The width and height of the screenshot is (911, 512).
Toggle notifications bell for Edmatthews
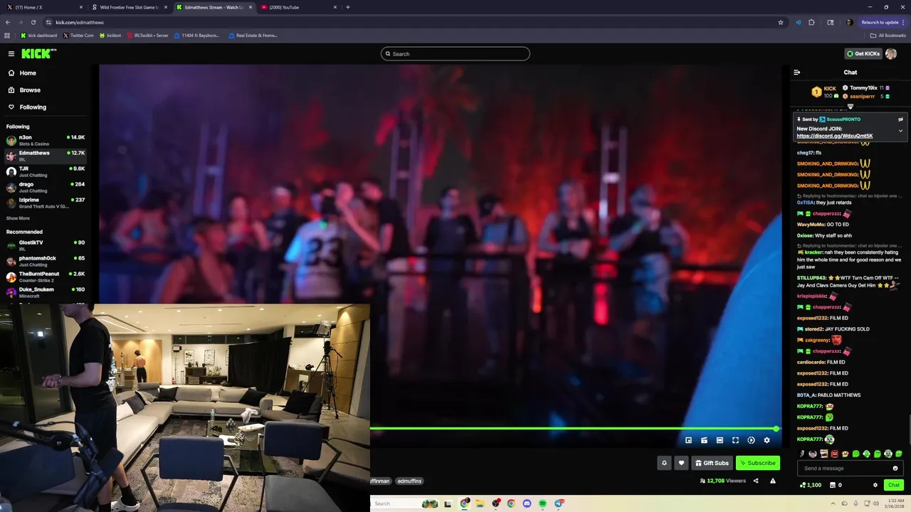tap(664, 463)
